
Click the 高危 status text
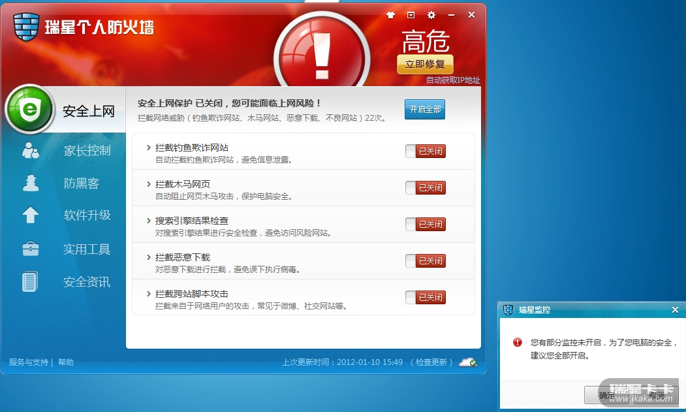(426, 41)
